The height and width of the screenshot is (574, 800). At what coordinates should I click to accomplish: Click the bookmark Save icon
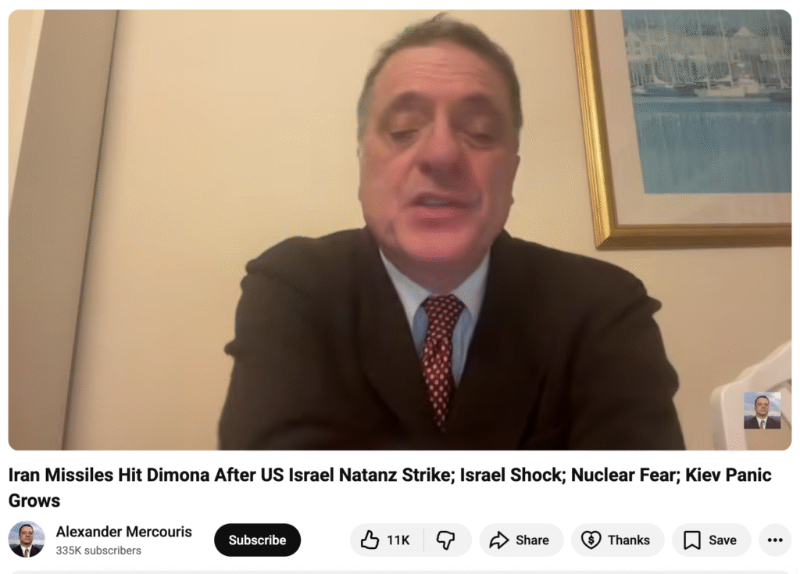tap(692, 540)
